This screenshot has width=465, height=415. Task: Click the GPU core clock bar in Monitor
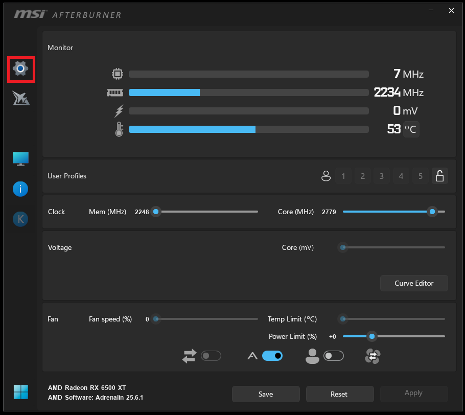(x=249, y=74)
